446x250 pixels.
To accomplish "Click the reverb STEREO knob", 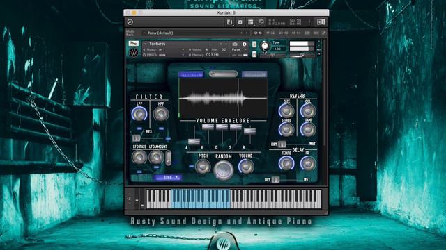I will [286, 129].
